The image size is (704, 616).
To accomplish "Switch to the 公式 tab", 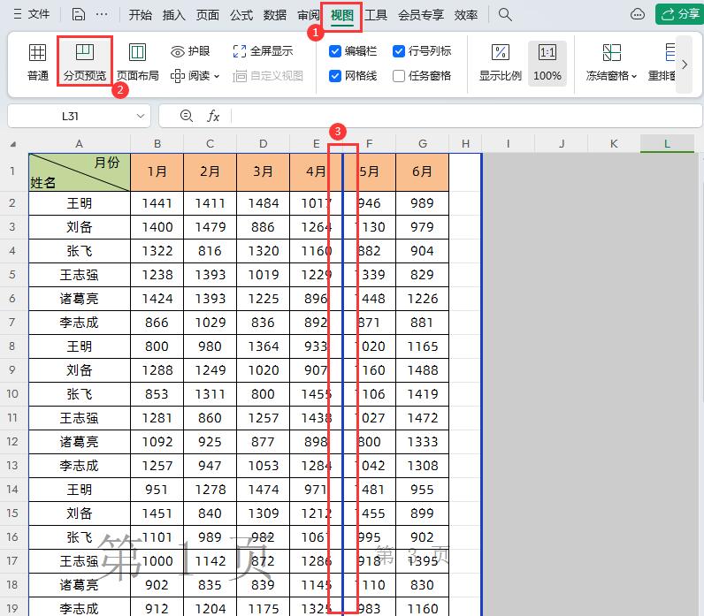I will pos(241,15).
